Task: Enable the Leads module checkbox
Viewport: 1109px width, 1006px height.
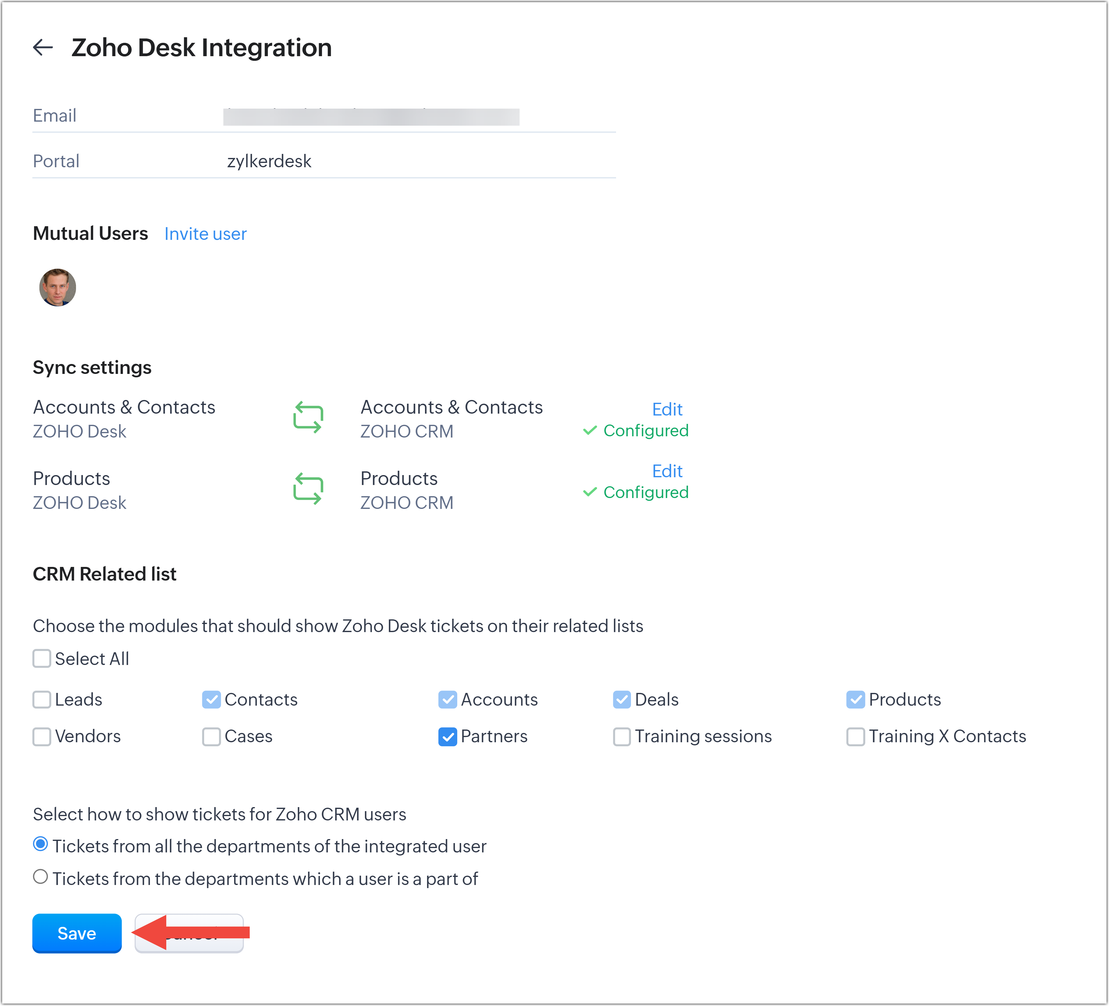Action: pos(42,699)
